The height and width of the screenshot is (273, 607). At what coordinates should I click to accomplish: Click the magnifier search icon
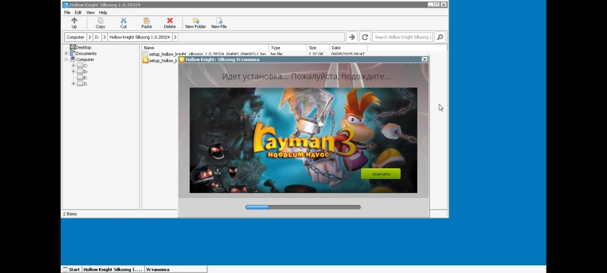[x=440, y=37]
